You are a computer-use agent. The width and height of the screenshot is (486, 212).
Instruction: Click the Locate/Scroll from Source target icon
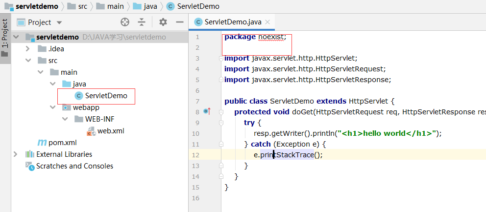coord(124,22)
